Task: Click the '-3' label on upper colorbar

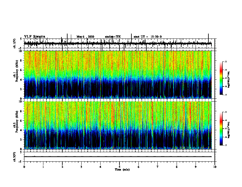Action: [225, 61]
